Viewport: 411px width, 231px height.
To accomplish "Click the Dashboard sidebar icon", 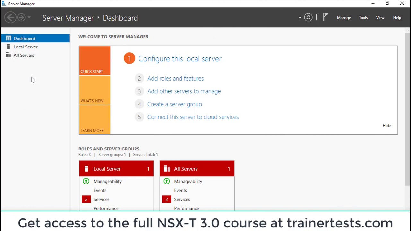I will tap(9, 38).
